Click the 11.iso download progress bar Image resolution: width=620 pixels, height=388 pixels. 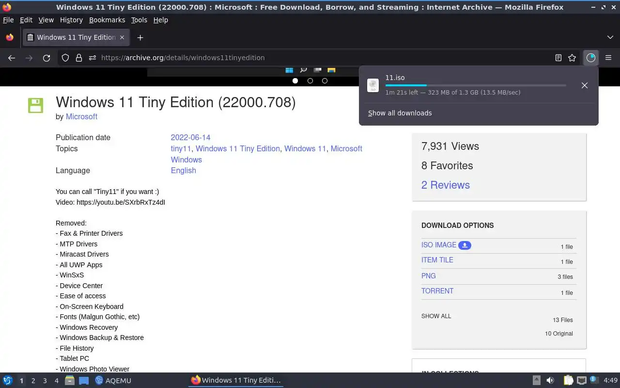(476, 85)
